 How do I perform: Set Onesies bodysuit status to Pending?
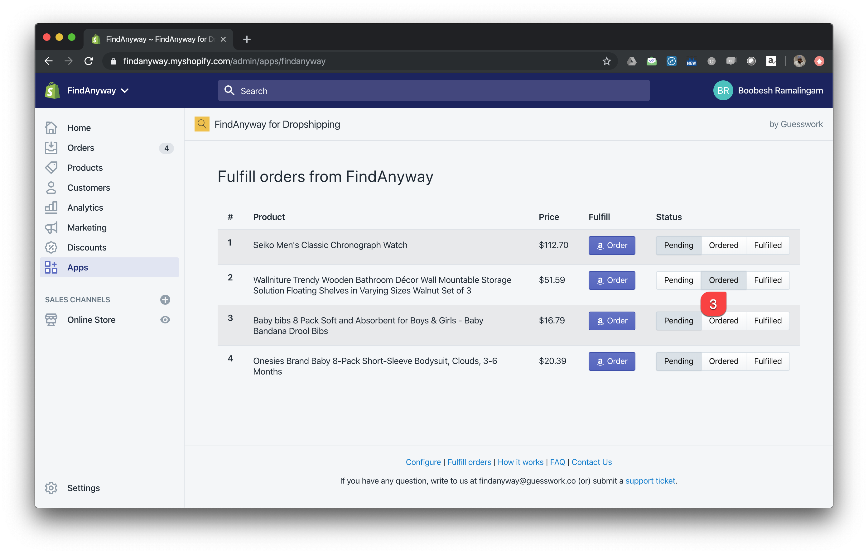pos(678,361)
